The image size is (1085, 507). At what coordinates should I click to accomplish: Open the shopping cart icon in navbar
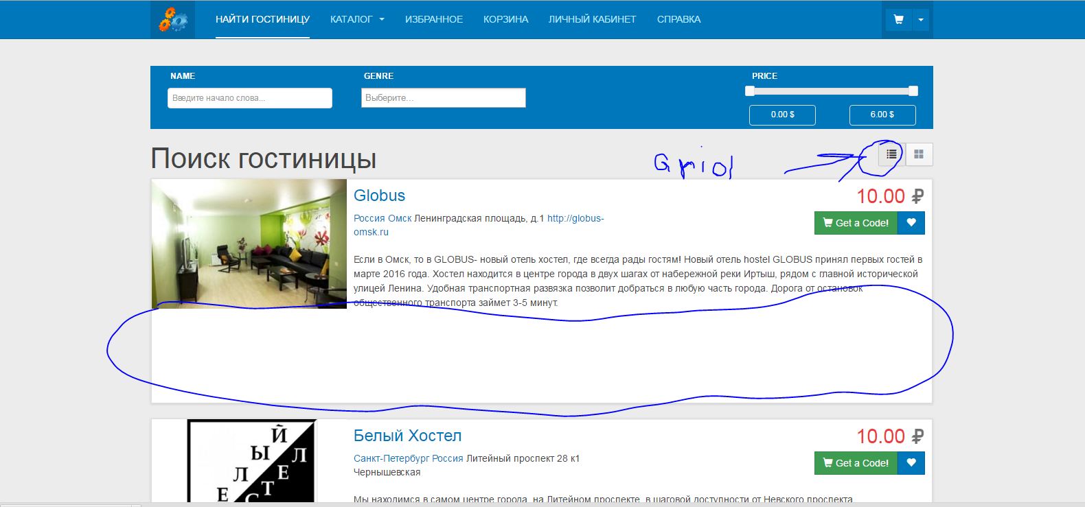pos(898,20)
